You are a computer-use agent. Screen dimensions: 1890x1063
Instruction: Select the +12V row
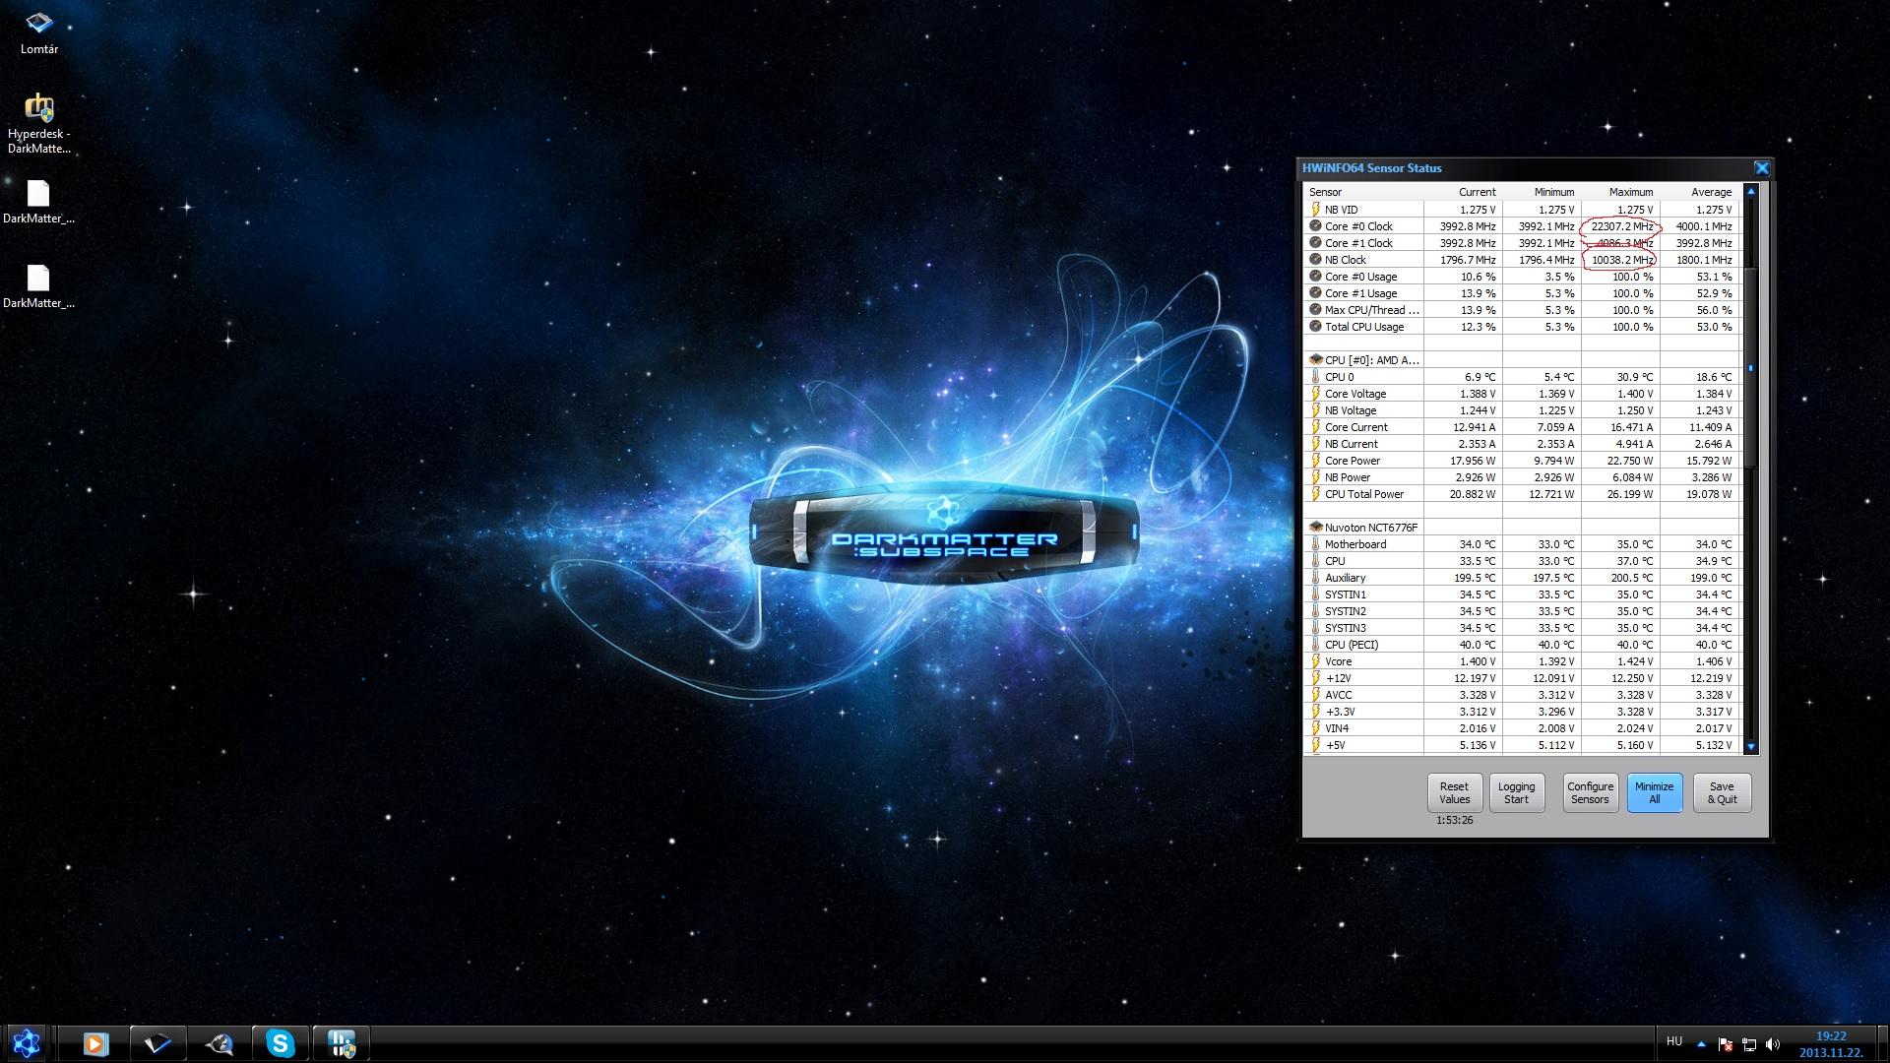(x=1523, y=678)
